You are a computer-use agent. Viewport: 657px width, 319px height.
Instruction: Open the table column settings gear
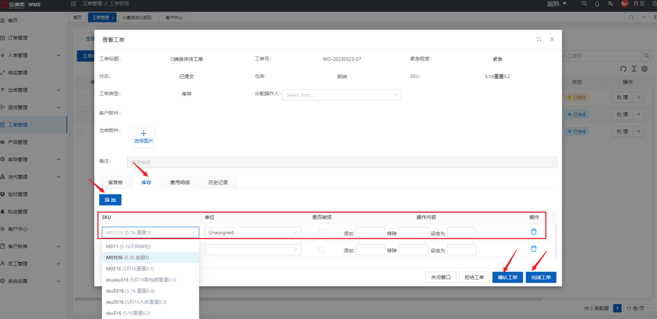point(645,69)
